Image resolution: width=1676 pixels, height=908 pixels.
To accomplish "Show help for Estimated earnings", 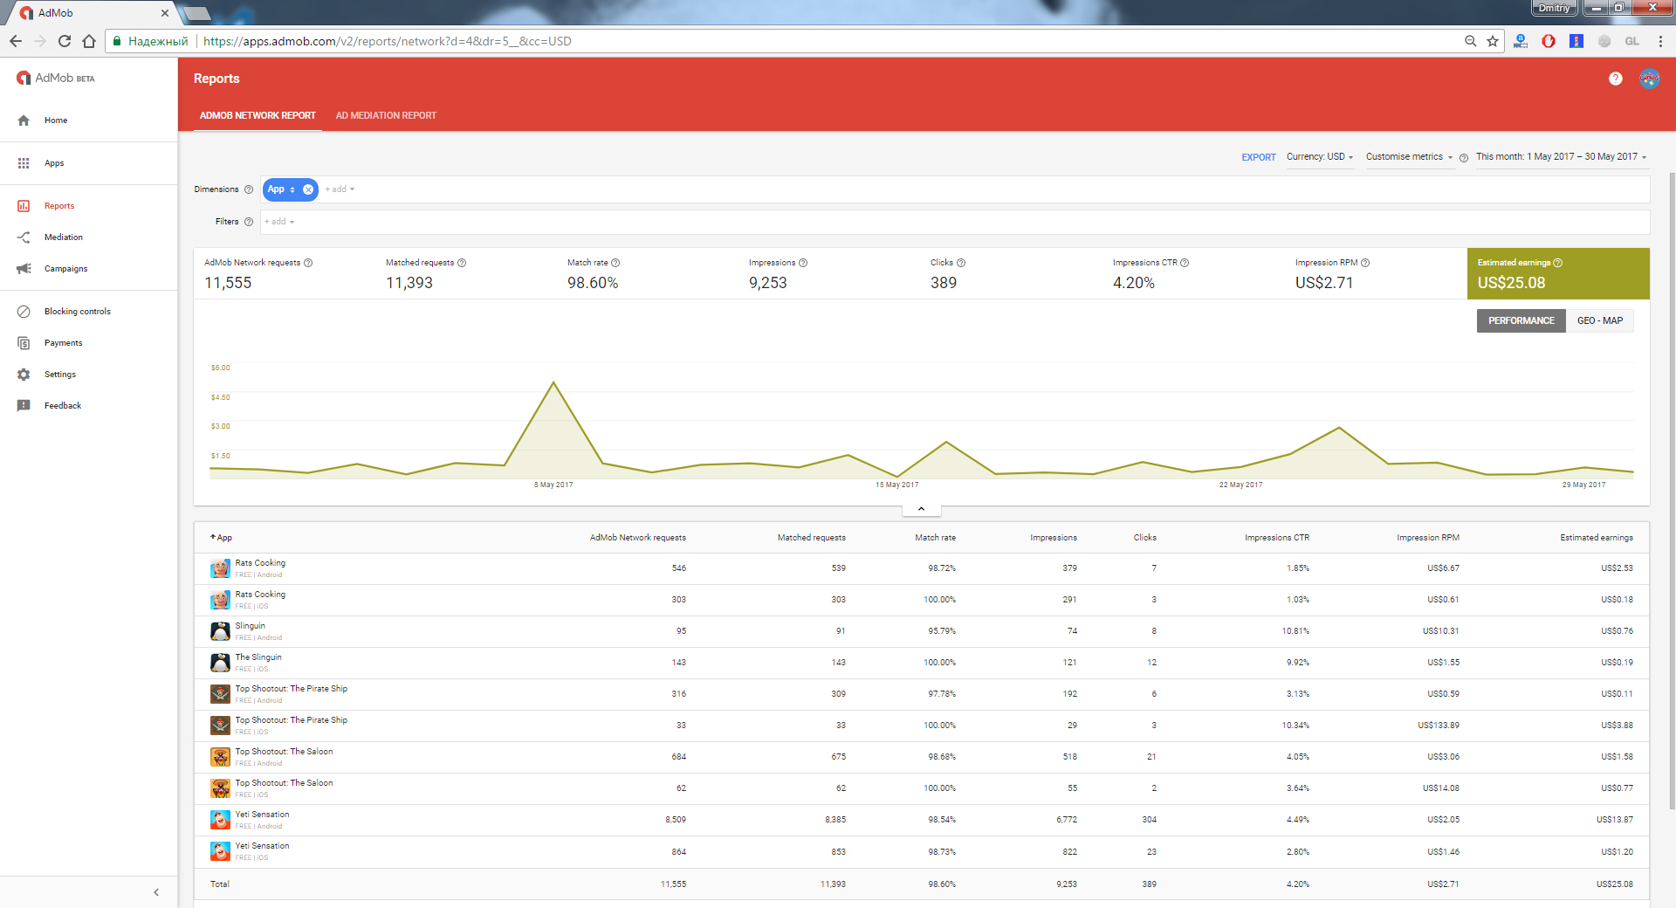I will (x=1558, y=263).
